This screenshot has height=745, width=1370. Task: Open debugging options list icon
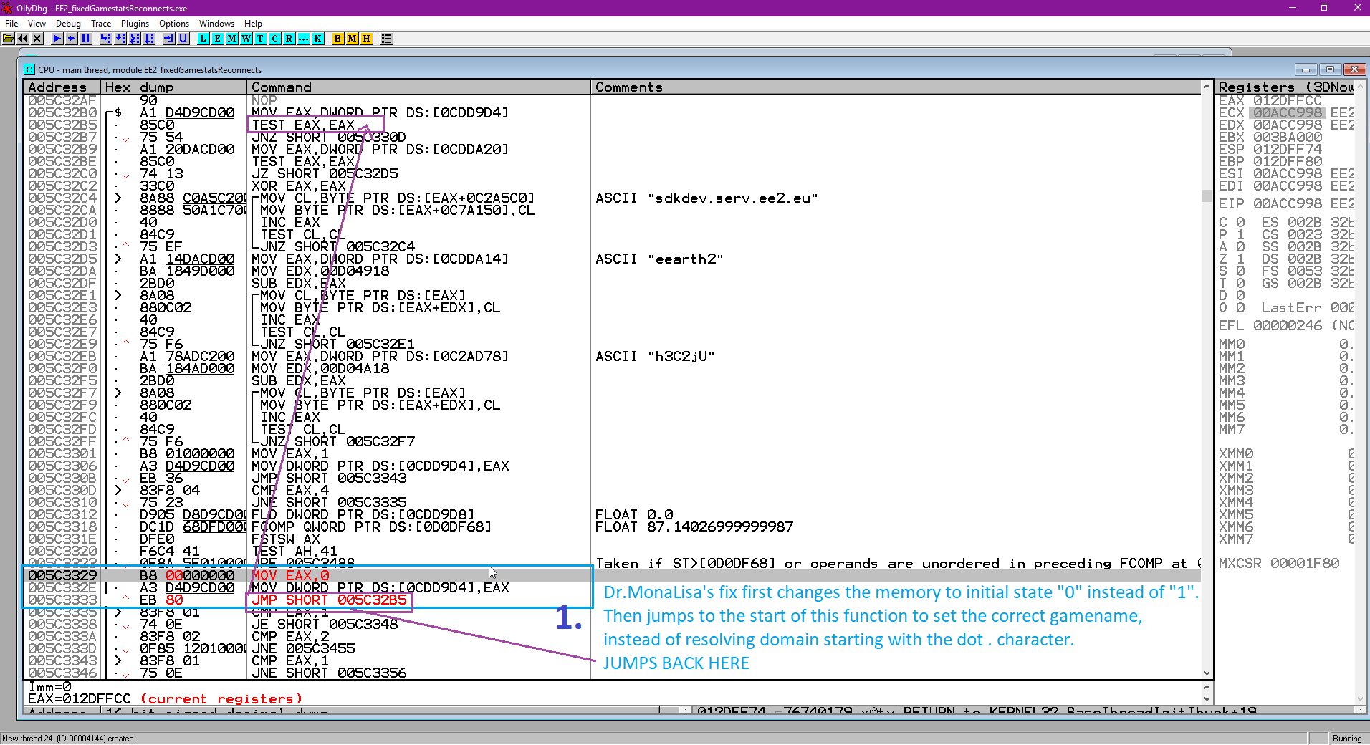[387, 39]
